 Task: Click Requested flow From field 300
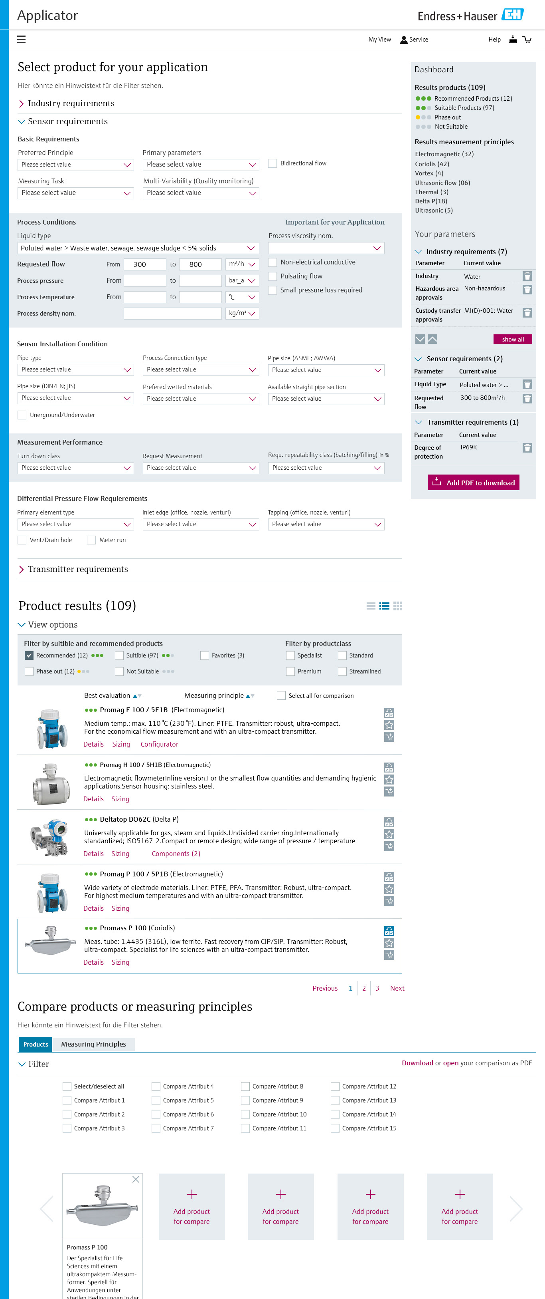pos(145,264)
